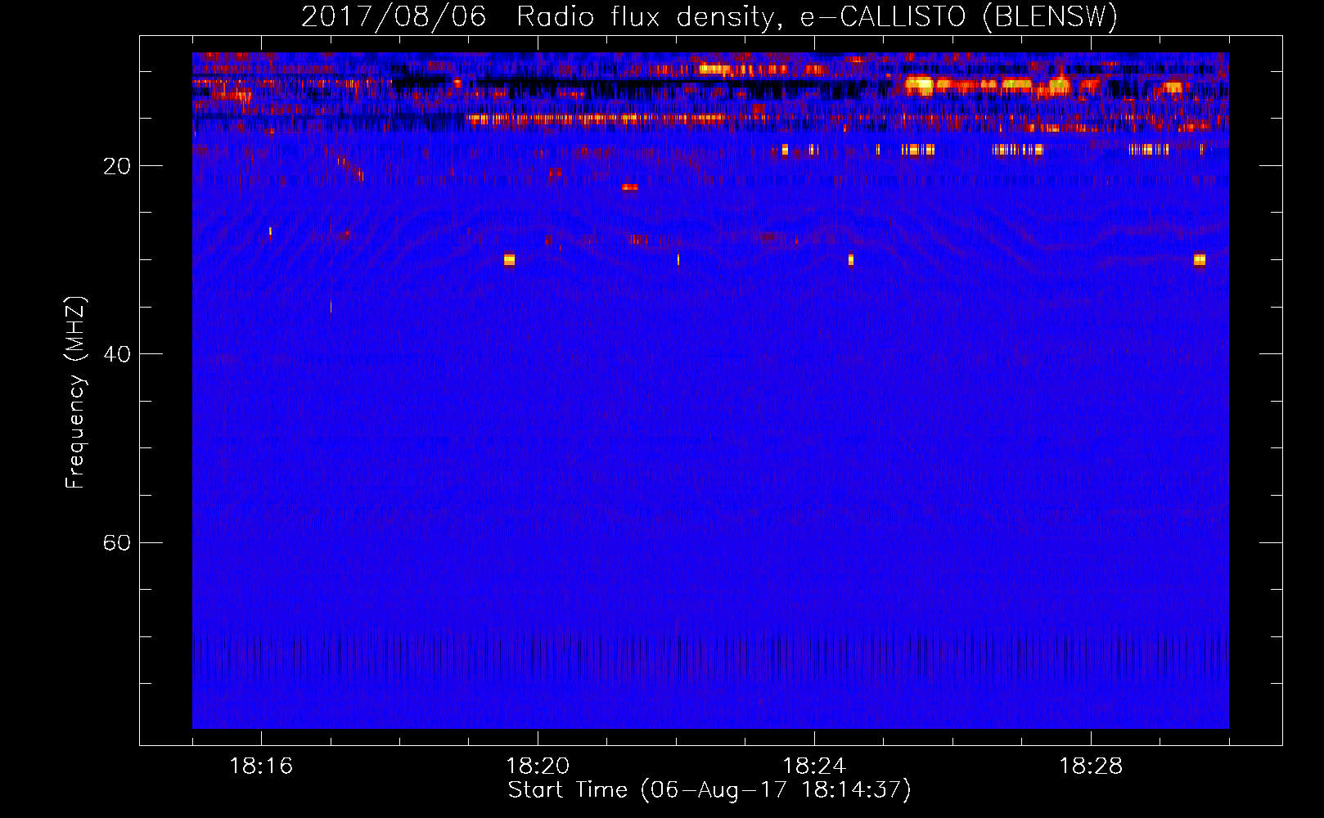Image resolution: width=1324 pixels, height=818 pixels.
Task: Click the 18:16 time tick label
Action: (x=261, y=766)
